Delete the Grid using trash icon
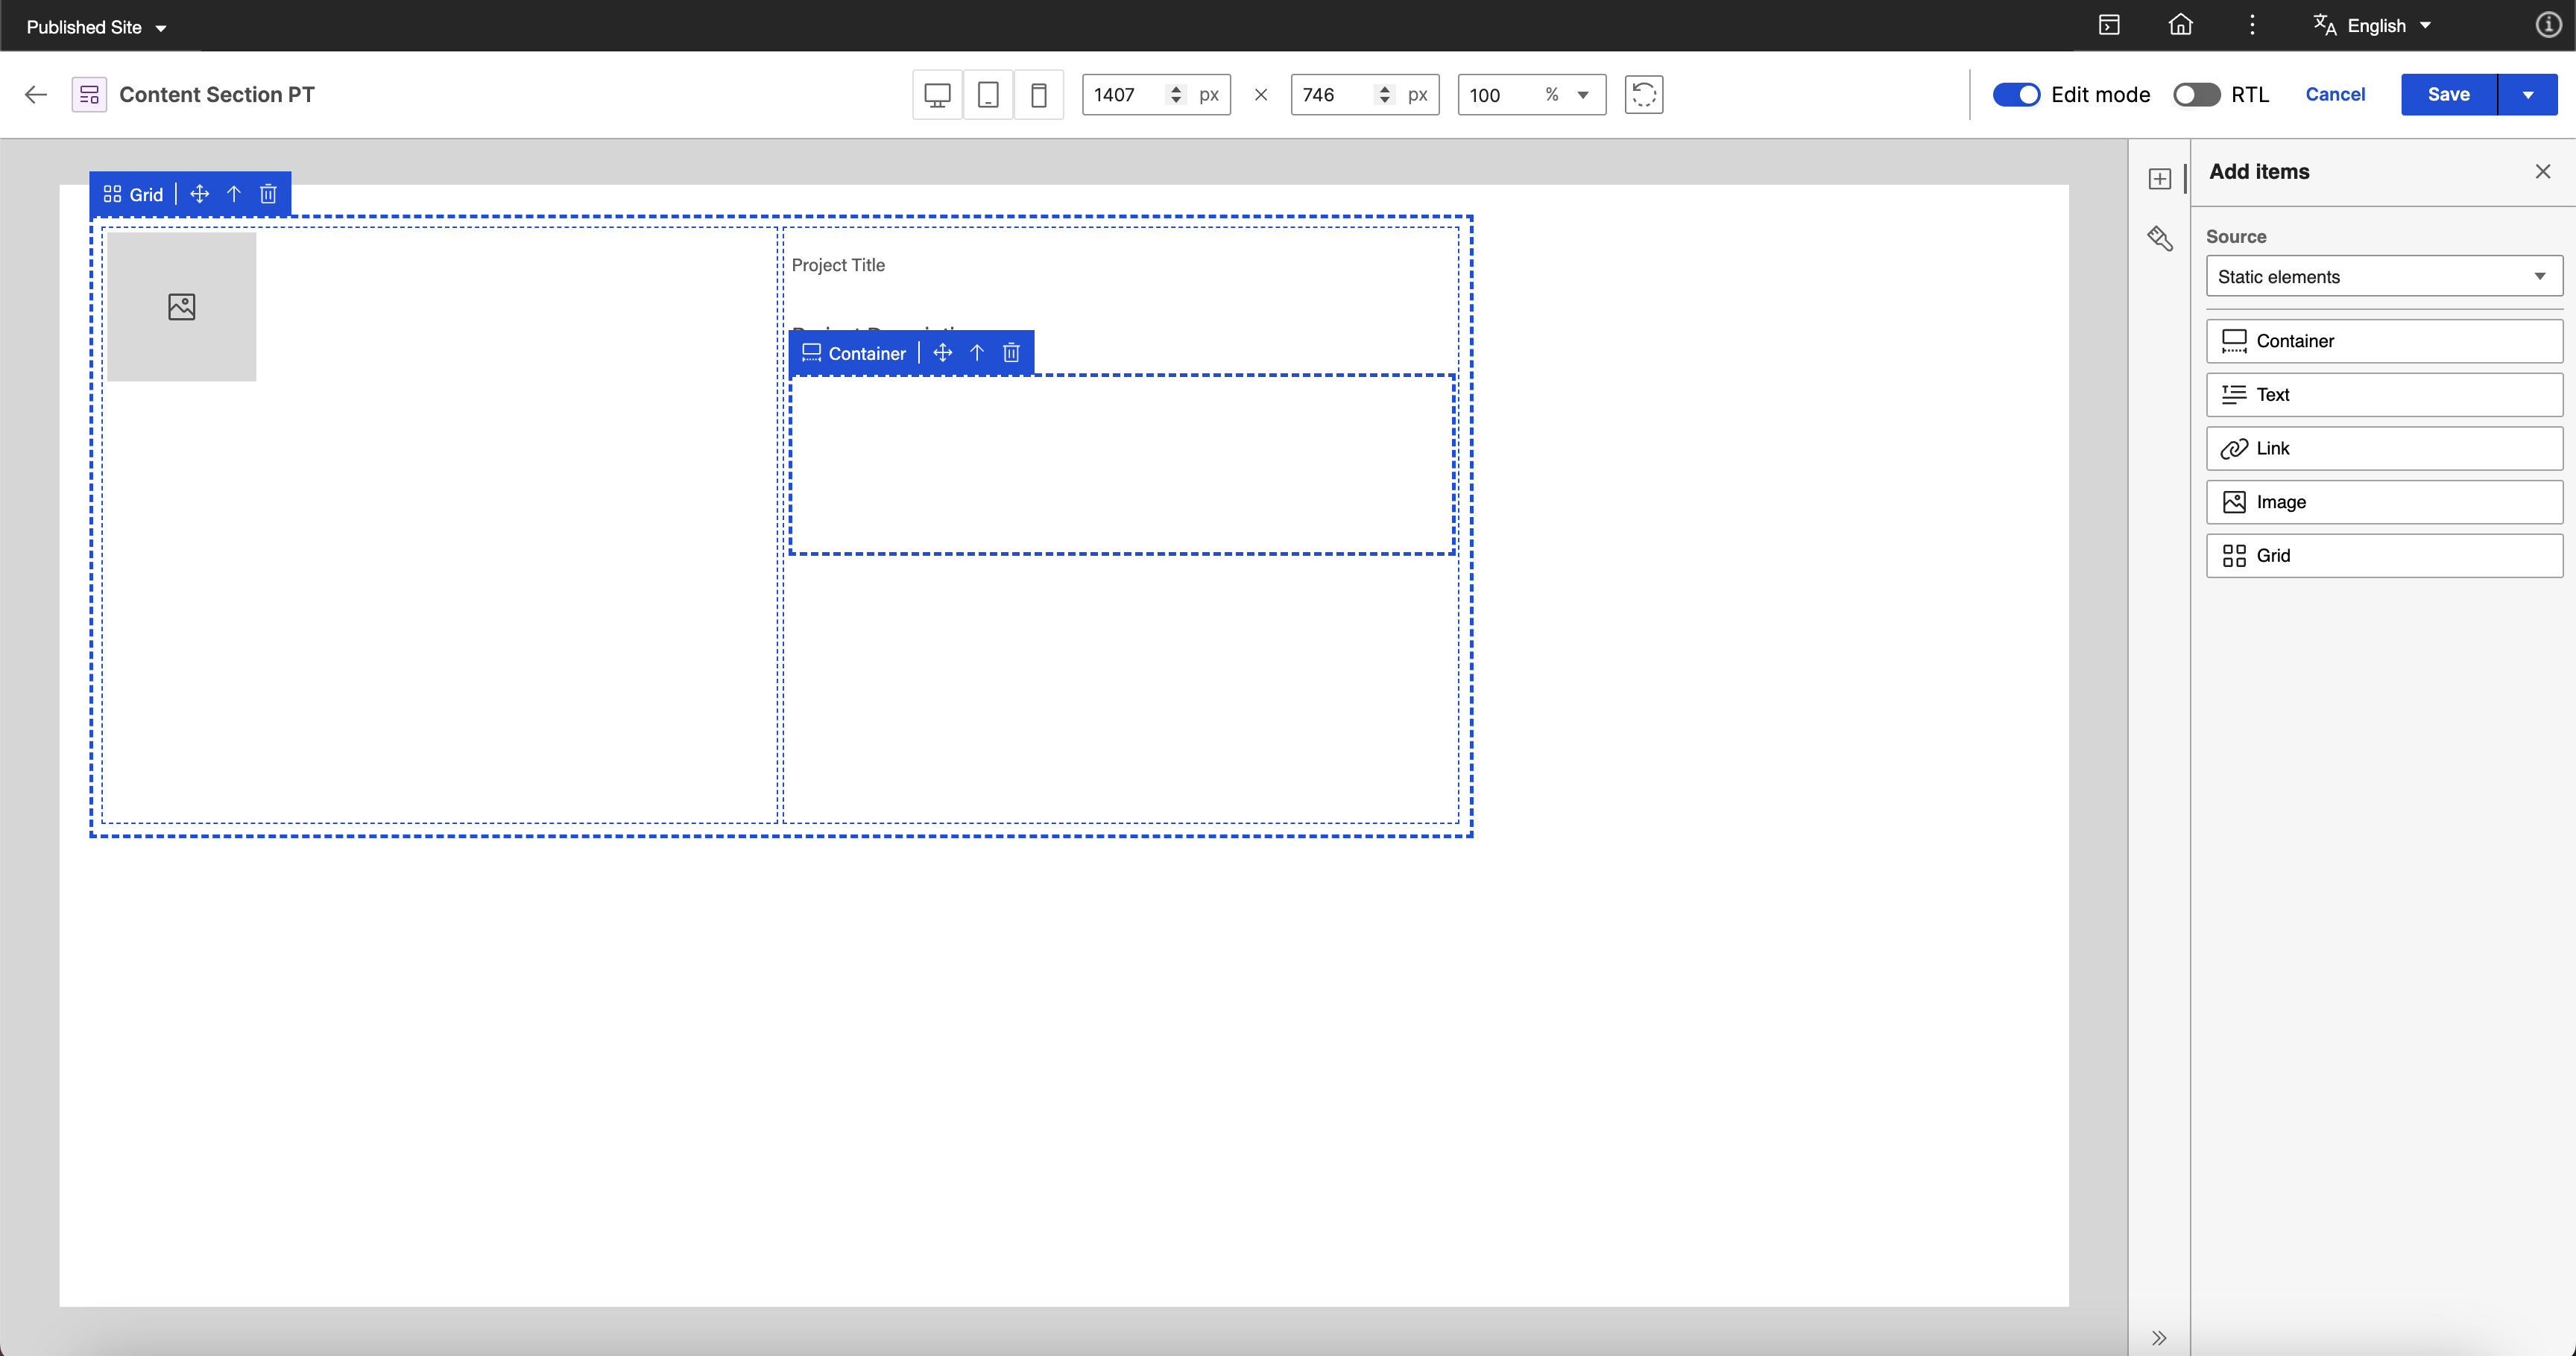The height and width of the screenshot is (1356, 2576). [x=268, y=194]
